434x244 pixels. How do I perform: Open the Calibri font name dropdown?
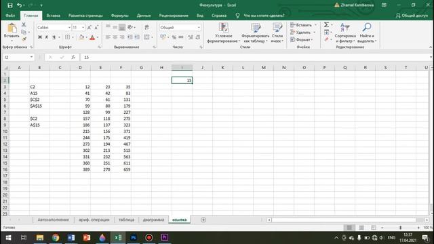point(69,27)
